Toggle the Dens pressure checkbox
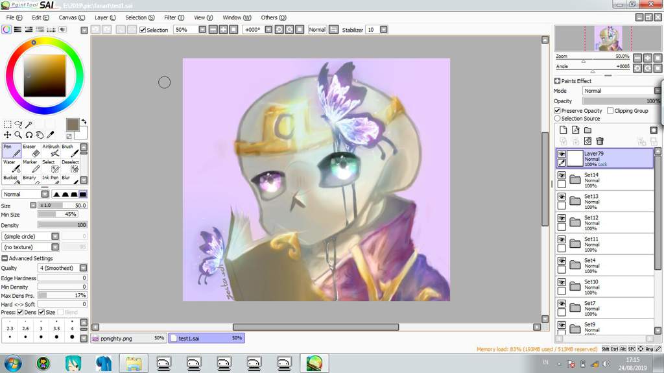The image size is (664, 373). (x=20, y=313)
